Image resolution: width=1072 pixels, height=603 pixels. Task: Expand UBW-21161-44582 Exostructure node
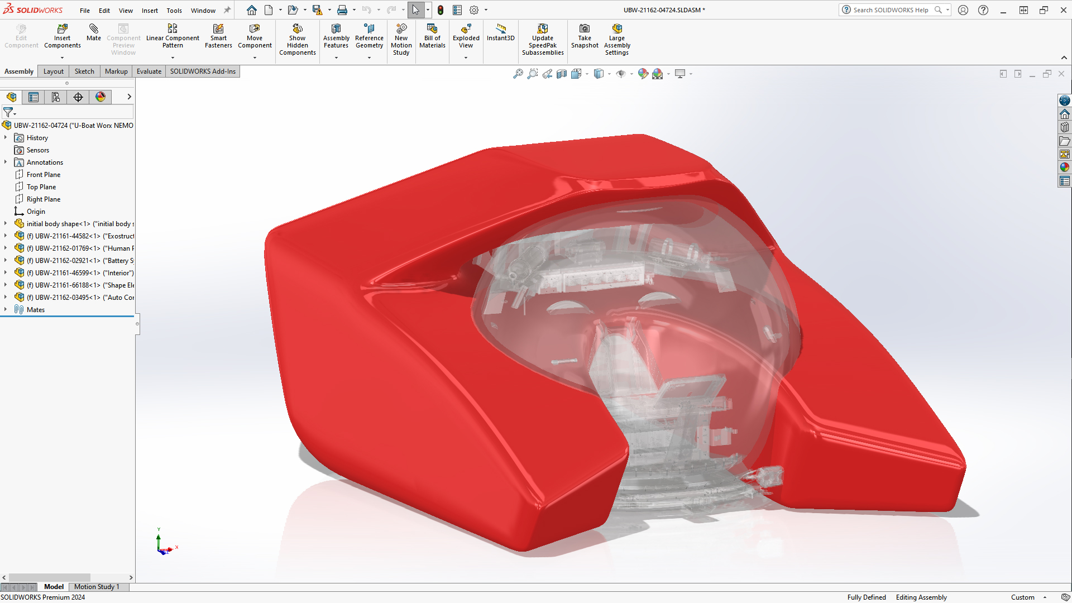(x=6, y=236)
